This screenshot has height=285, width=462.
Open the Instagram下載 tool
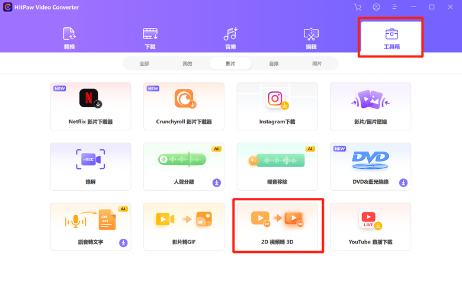click(x=277, y=106)
